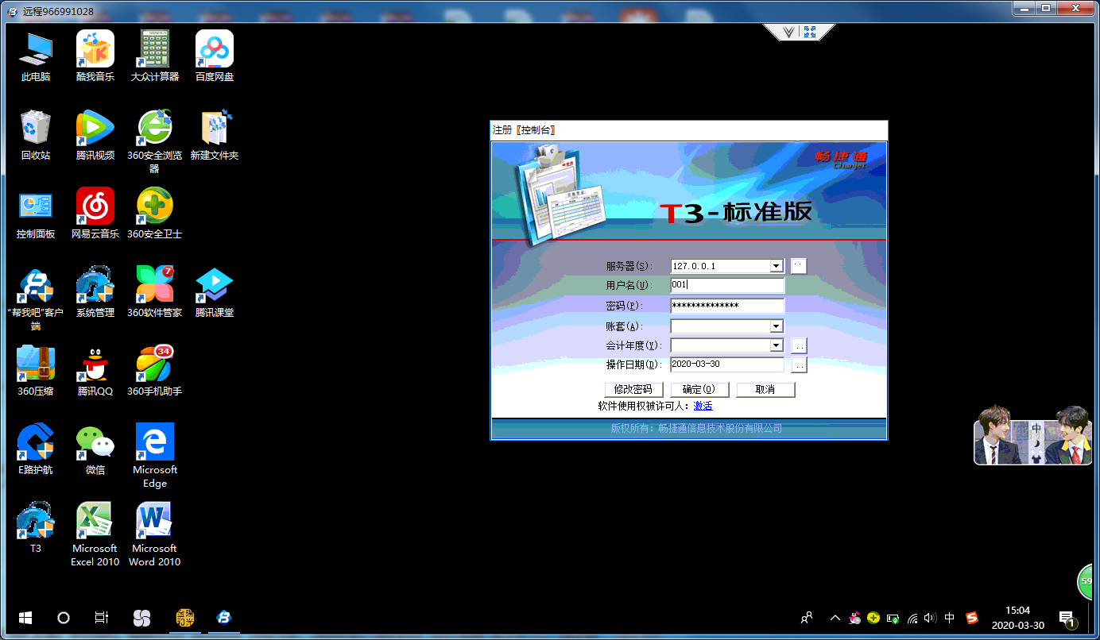This screenshot has height=640, width=1100.
Task: Focus the 用户名 username field
Action: click(x=727, y=285)
